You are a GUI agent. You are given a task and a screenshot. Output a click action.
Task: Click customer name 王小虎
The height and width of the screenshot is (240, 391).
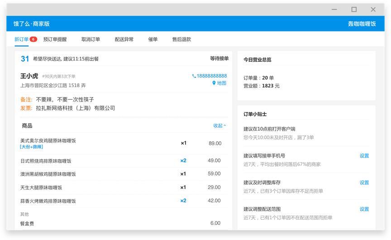29,76
